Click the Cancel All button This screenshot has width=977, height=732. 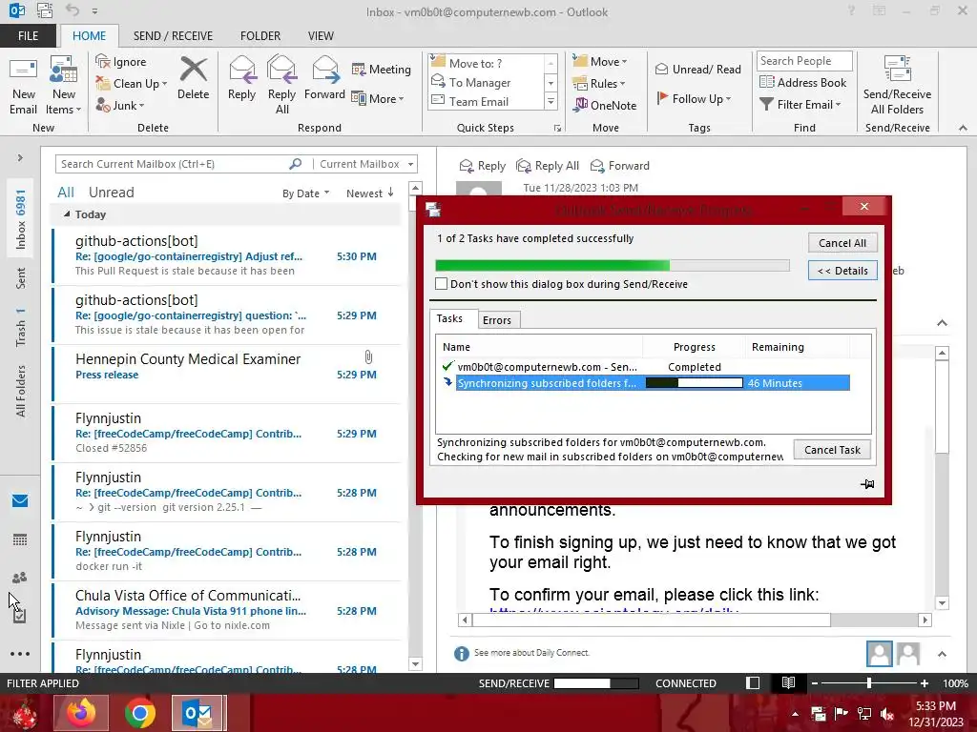point(842,243)
